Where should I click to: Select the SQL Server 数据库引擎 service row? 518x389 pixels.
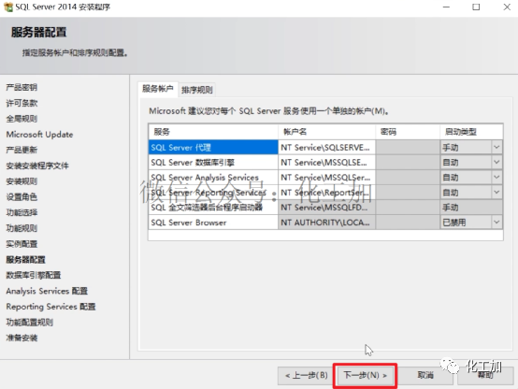[x=213, y=163]
